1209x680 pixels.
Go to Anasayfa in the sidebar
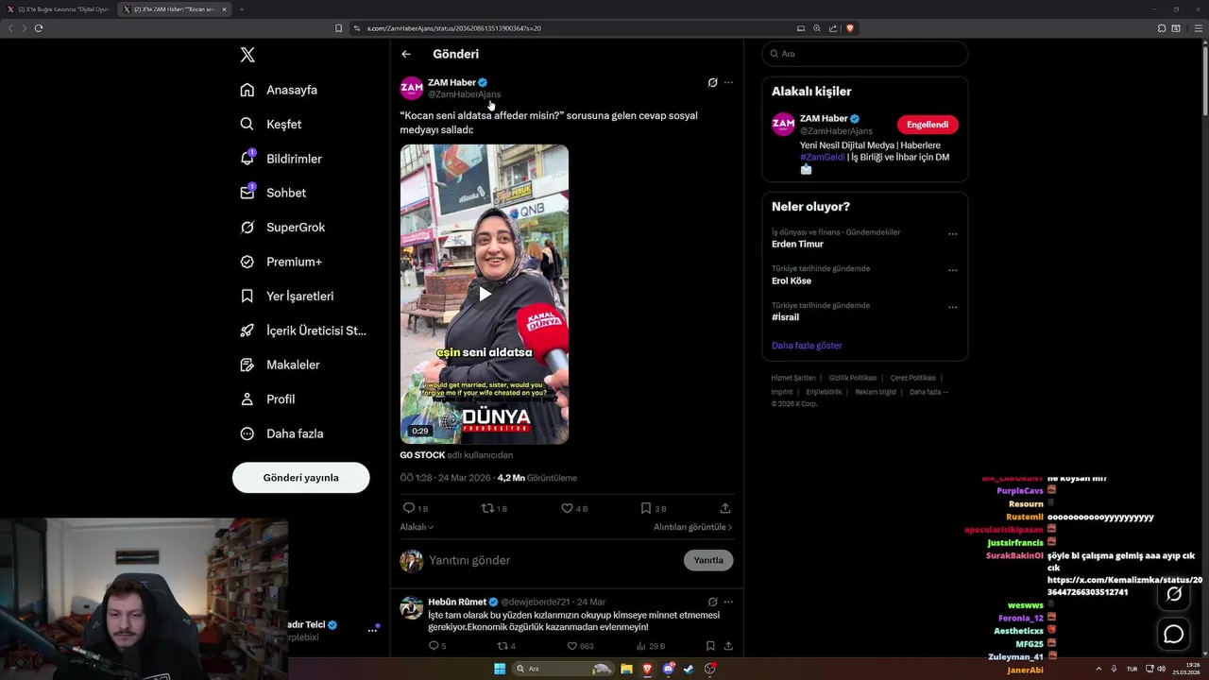pos(279,90)
